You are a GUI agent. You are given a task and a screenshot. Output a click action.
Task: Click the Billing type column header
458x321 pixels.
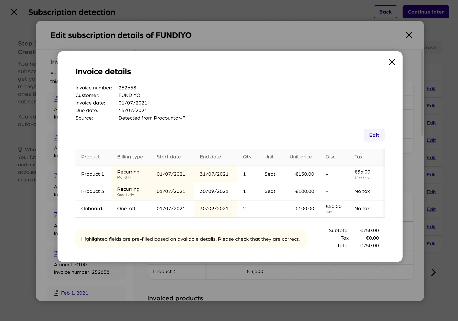coord(130,157)
